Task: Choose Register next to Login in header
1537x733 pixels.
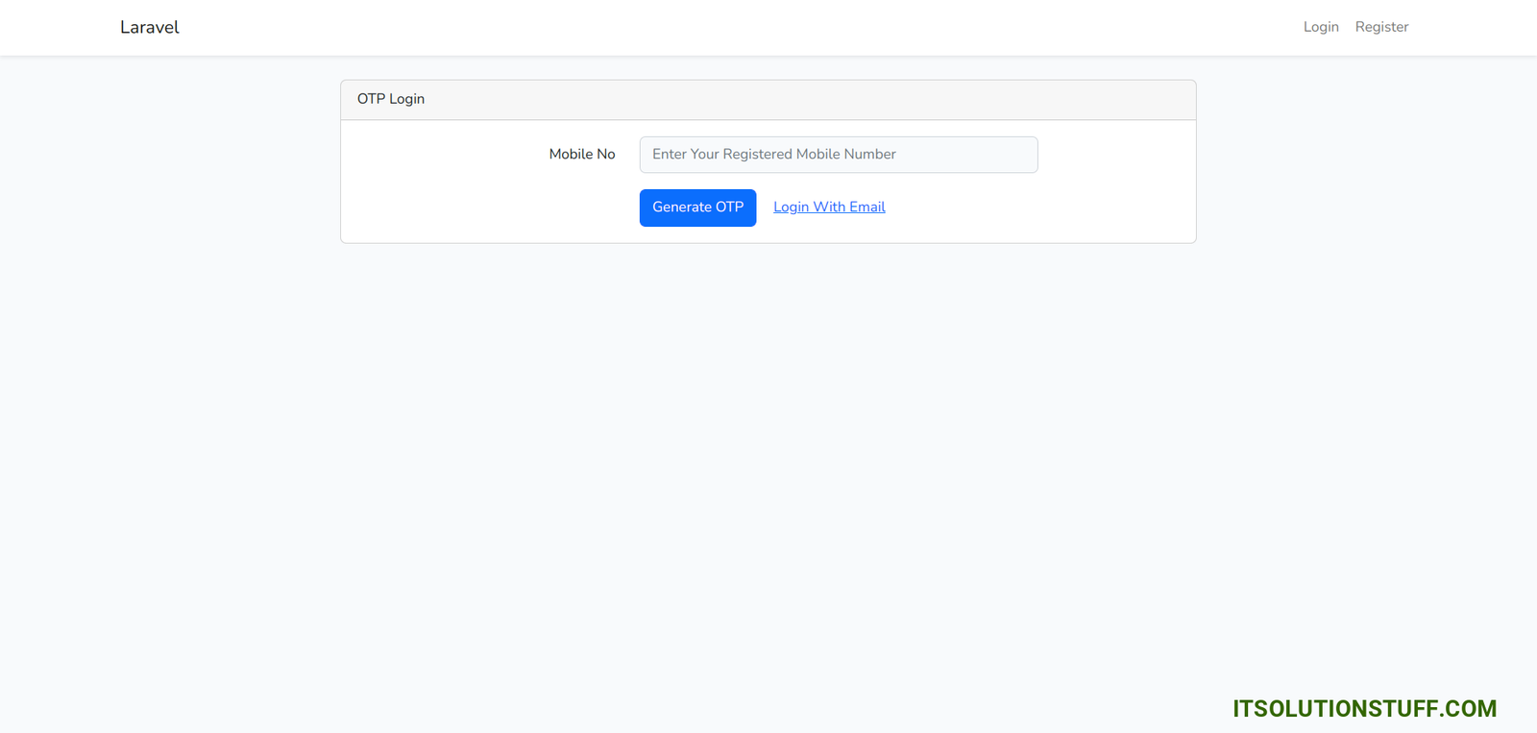Action: tap(1381, 27)
